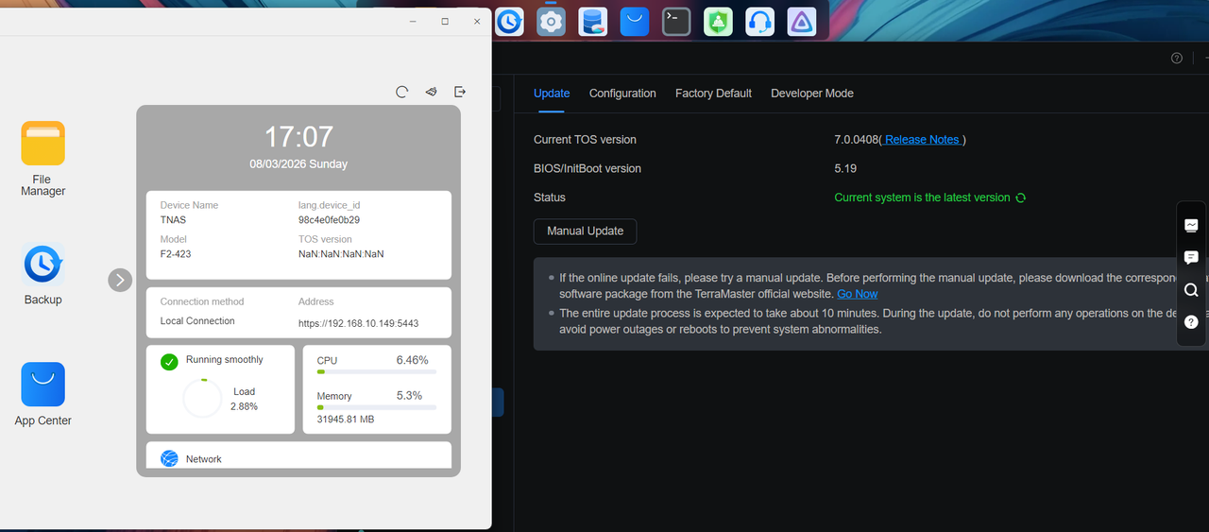This screenshot has width=1209, height=532.
Task: Open the chat message icon in floating sidebar
Action: 1191,257
